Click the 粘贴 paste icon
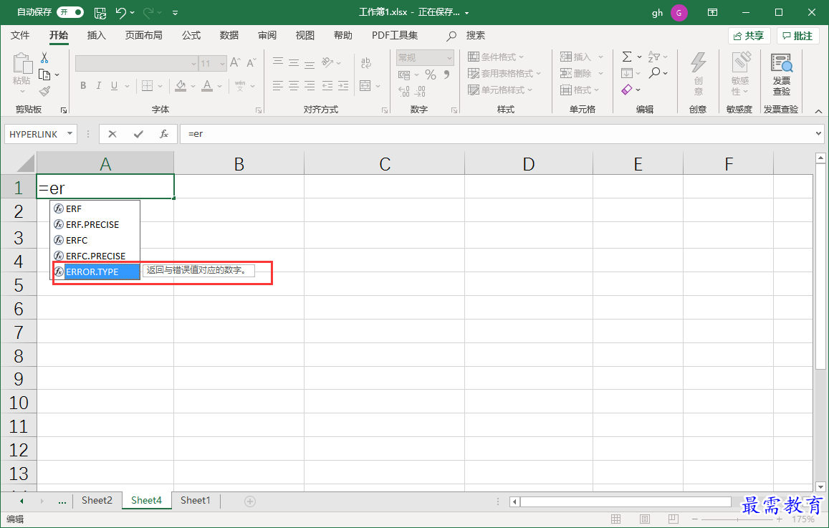Screen dimensions: 829x528 (x=22, y=63)
